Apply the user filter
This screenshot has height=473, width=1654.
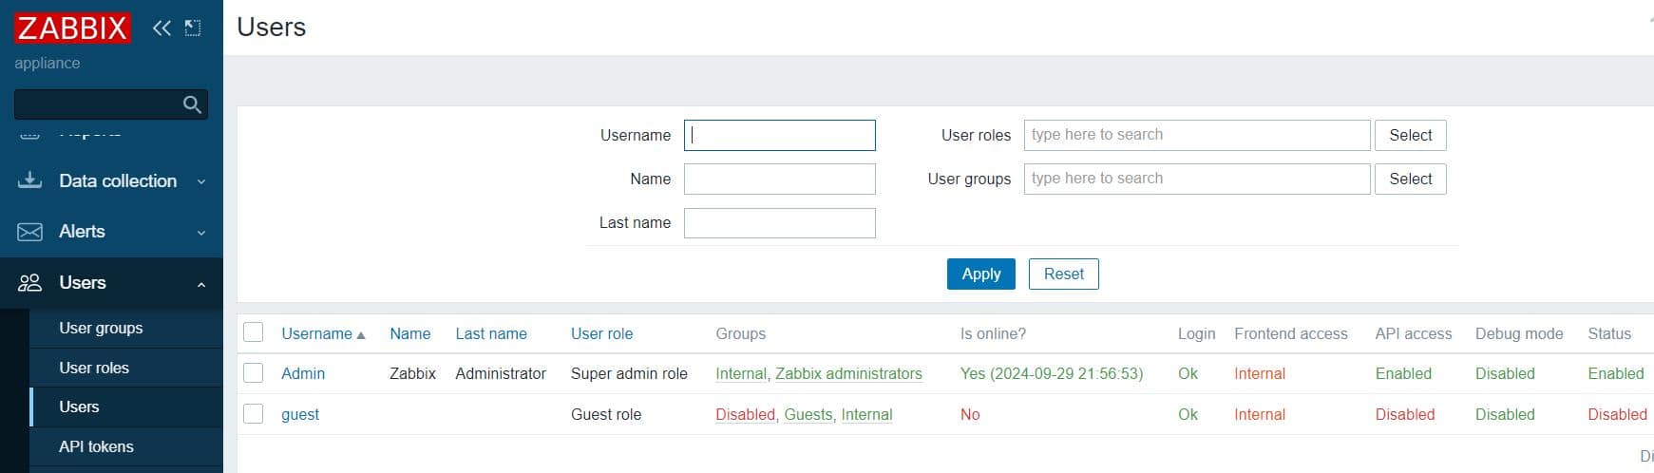(980, 274)
